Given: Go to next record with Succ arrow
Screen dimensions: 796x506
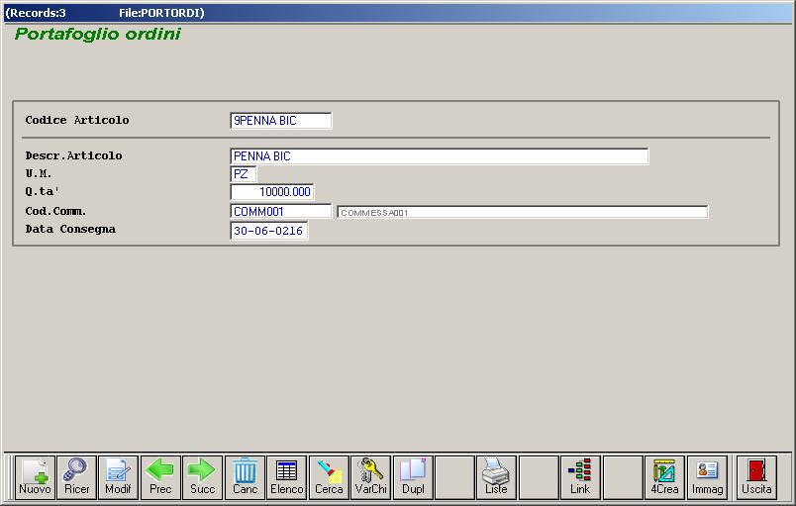Looking at the screenshot, I should tap(202, 477).
